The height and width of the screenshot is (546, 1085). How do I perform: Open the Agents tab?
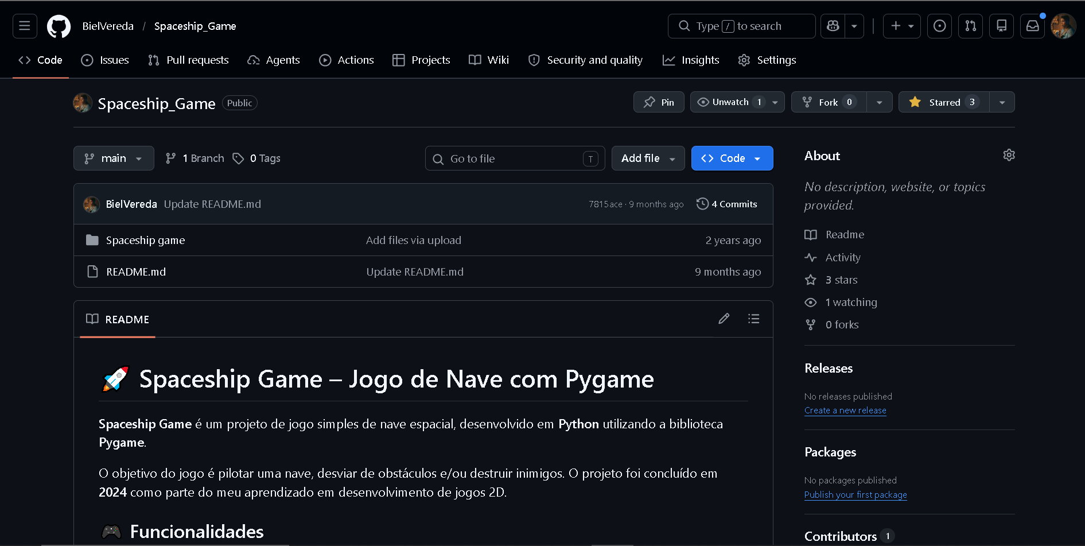[274, 60]
